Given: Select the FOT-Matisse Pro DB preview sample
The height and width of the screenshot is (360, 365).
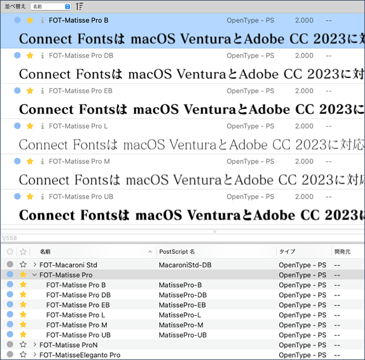Looking at the screenshot, I should tap(191, 74).
